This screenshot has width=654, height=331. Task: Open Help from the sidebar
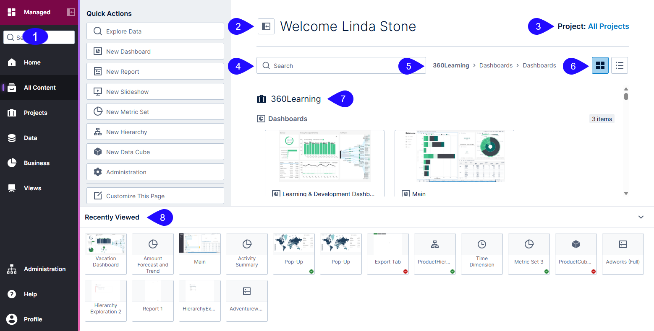tap(30, 294)
